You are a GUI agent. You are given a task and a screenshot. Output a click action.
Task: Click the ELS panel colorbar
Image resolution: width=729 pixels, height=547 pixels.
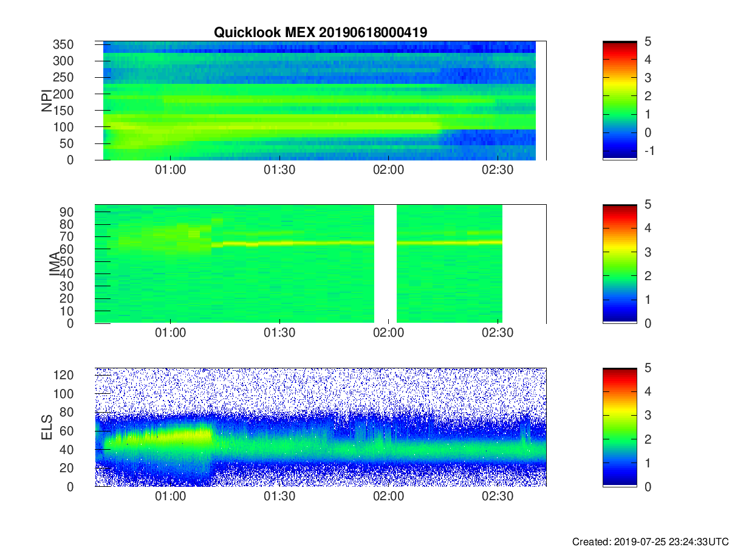[620, 427]
